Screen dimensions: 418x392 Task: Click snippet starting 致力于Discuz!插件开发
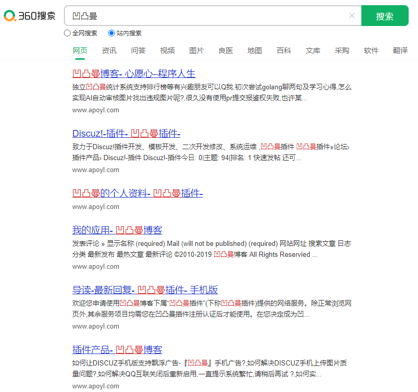click(211, 152)
